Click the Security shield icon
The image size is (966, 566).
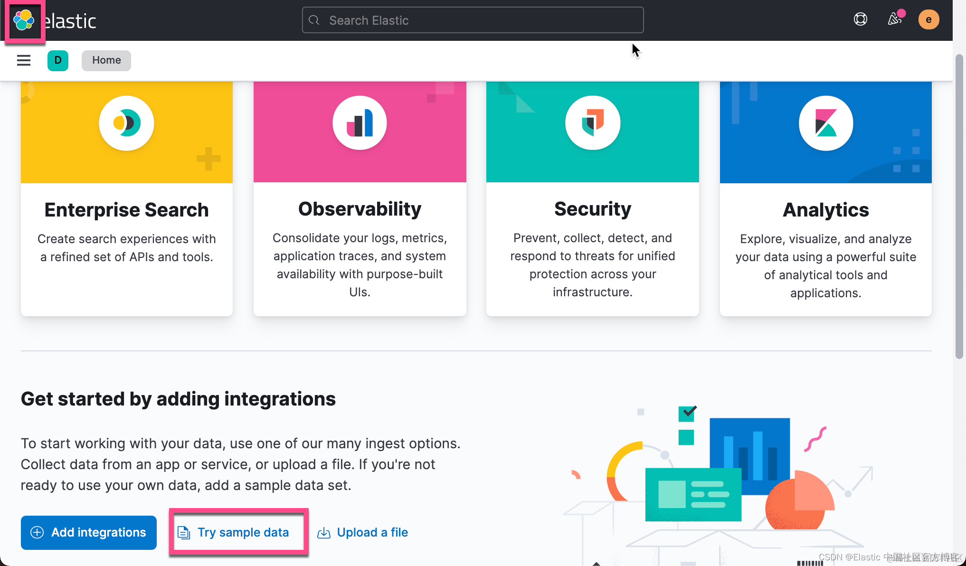[x=593, y=123]
